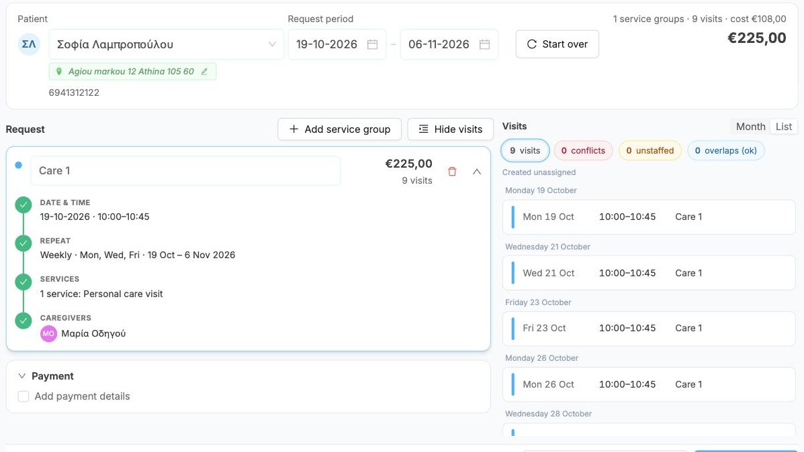Switch to Month view

point(751,127)
